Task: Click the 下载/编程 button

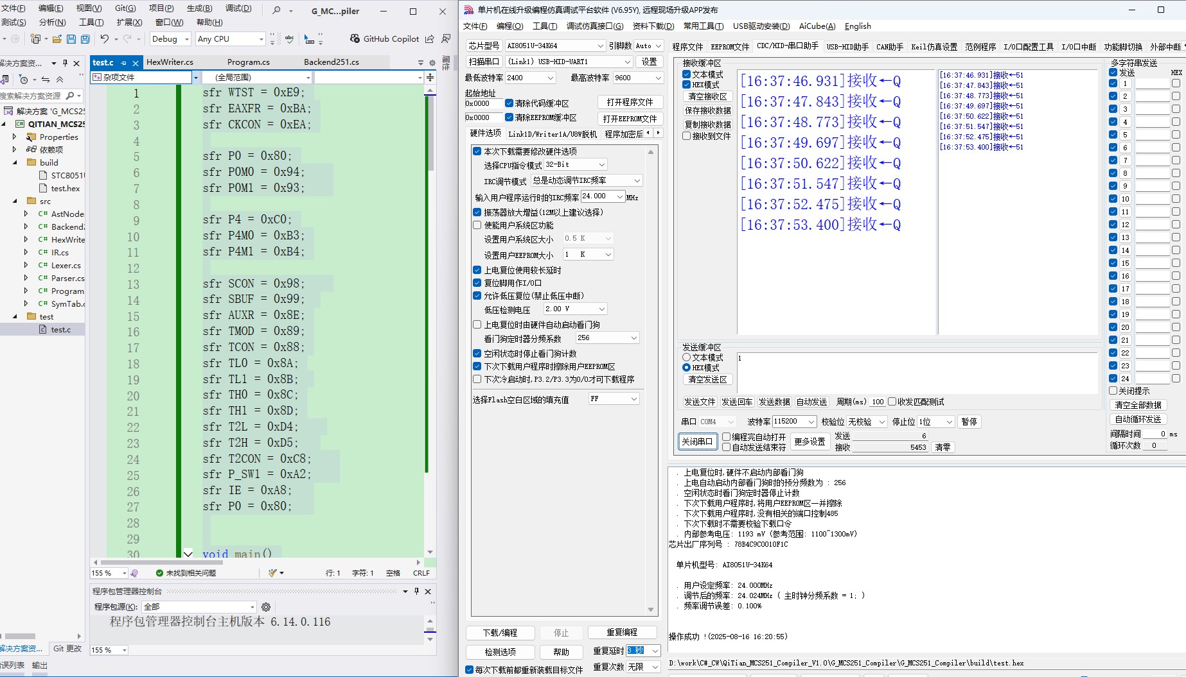Action: click(500, 633)
